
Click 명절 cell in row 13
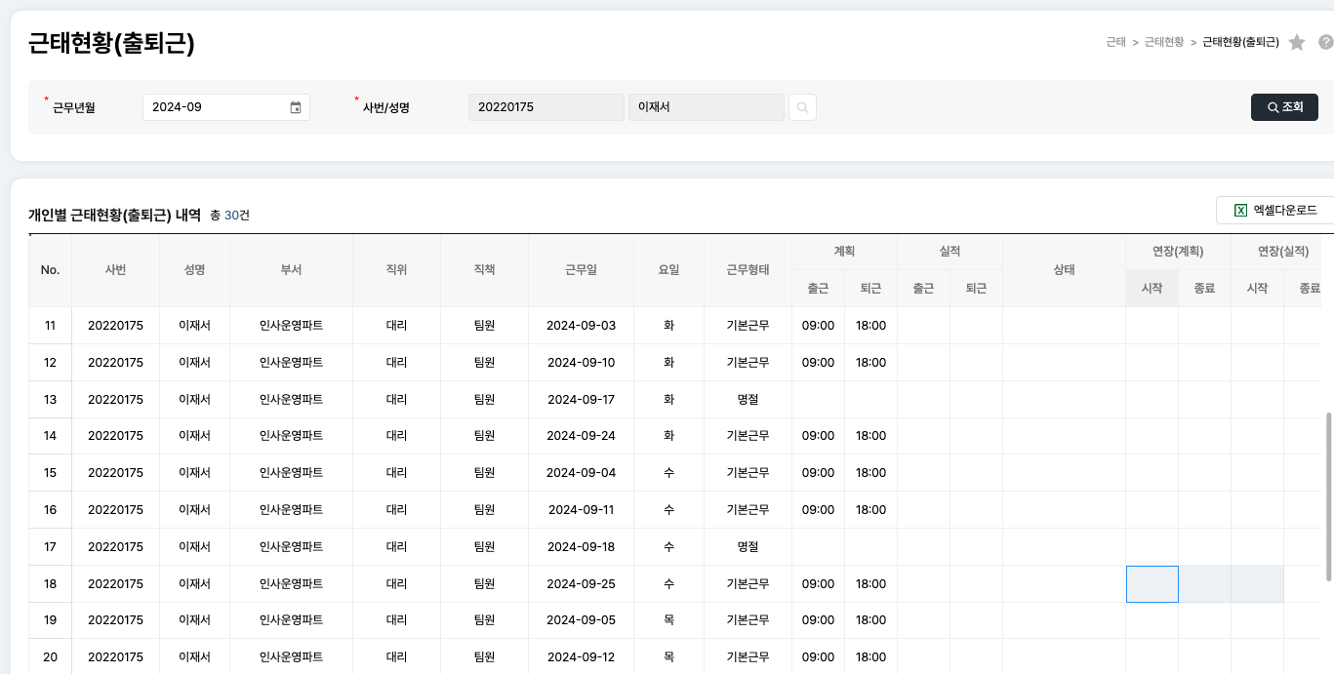[x=748, y=399]
